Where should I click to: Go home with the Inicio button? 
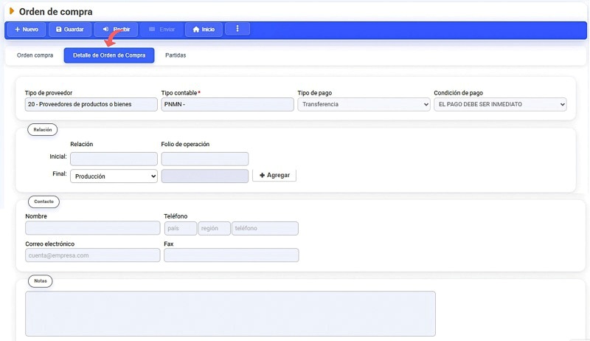click(x=203, y=30)
